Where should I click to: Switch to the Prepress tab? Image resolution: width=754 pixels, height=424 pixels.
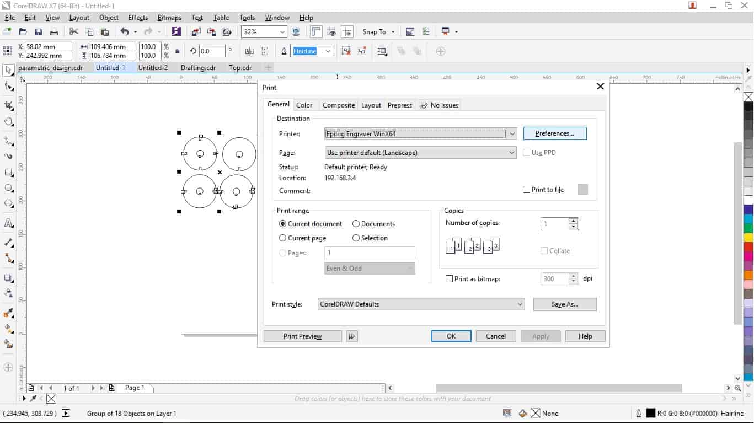(400, 105)
